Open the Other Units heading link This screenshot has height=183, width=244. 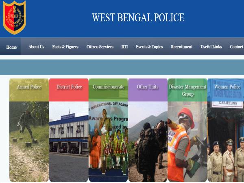point(148,87)
